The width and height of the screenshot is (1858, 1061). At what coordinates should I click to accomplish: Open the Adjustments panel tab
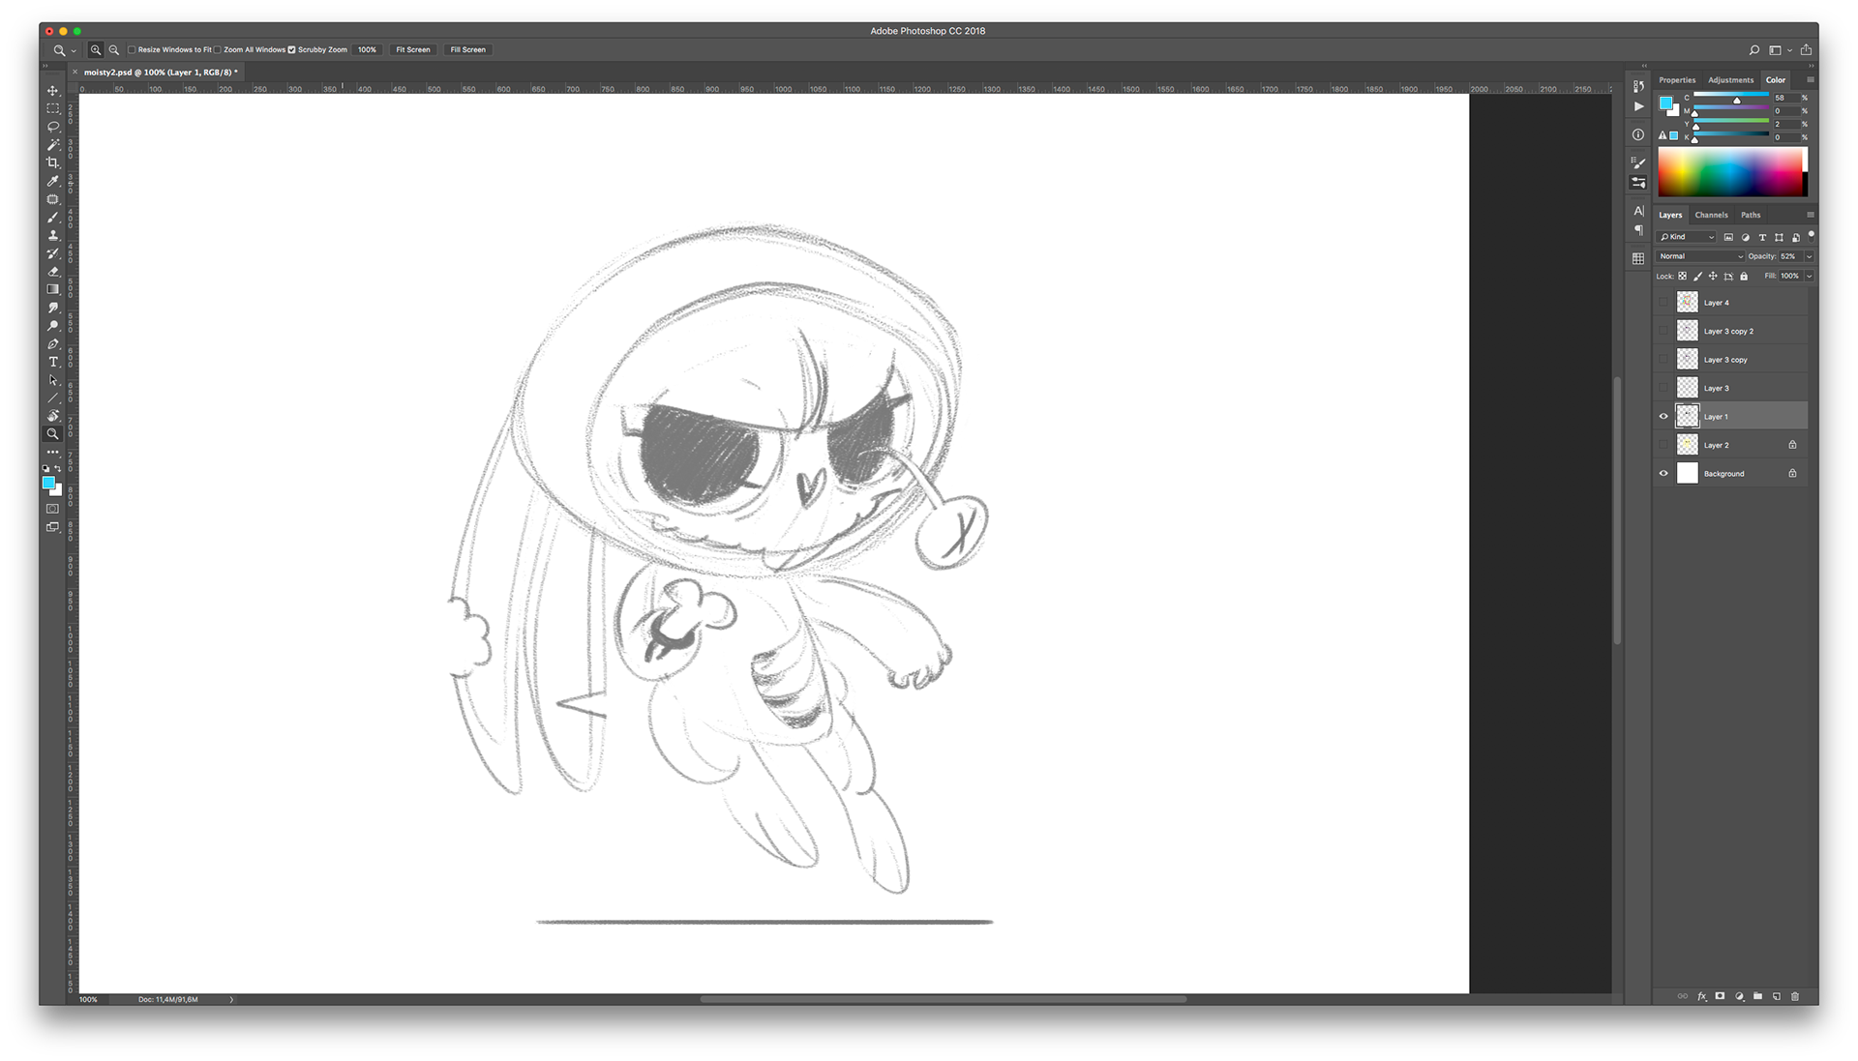1730,80
